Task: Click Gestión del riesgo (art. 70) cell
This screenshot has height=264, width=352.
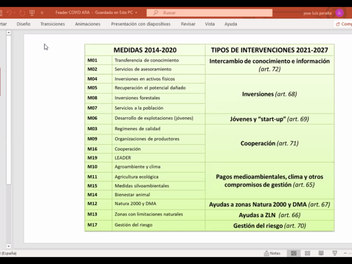Action: (269, 226)
